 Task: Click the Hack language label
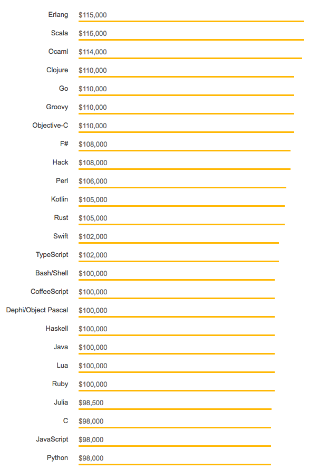(x=60, y=162)
